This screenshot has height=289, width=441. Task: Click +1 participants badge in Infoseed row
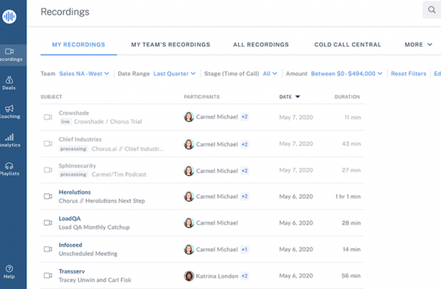pyautogui.click(x=245, y=249)
